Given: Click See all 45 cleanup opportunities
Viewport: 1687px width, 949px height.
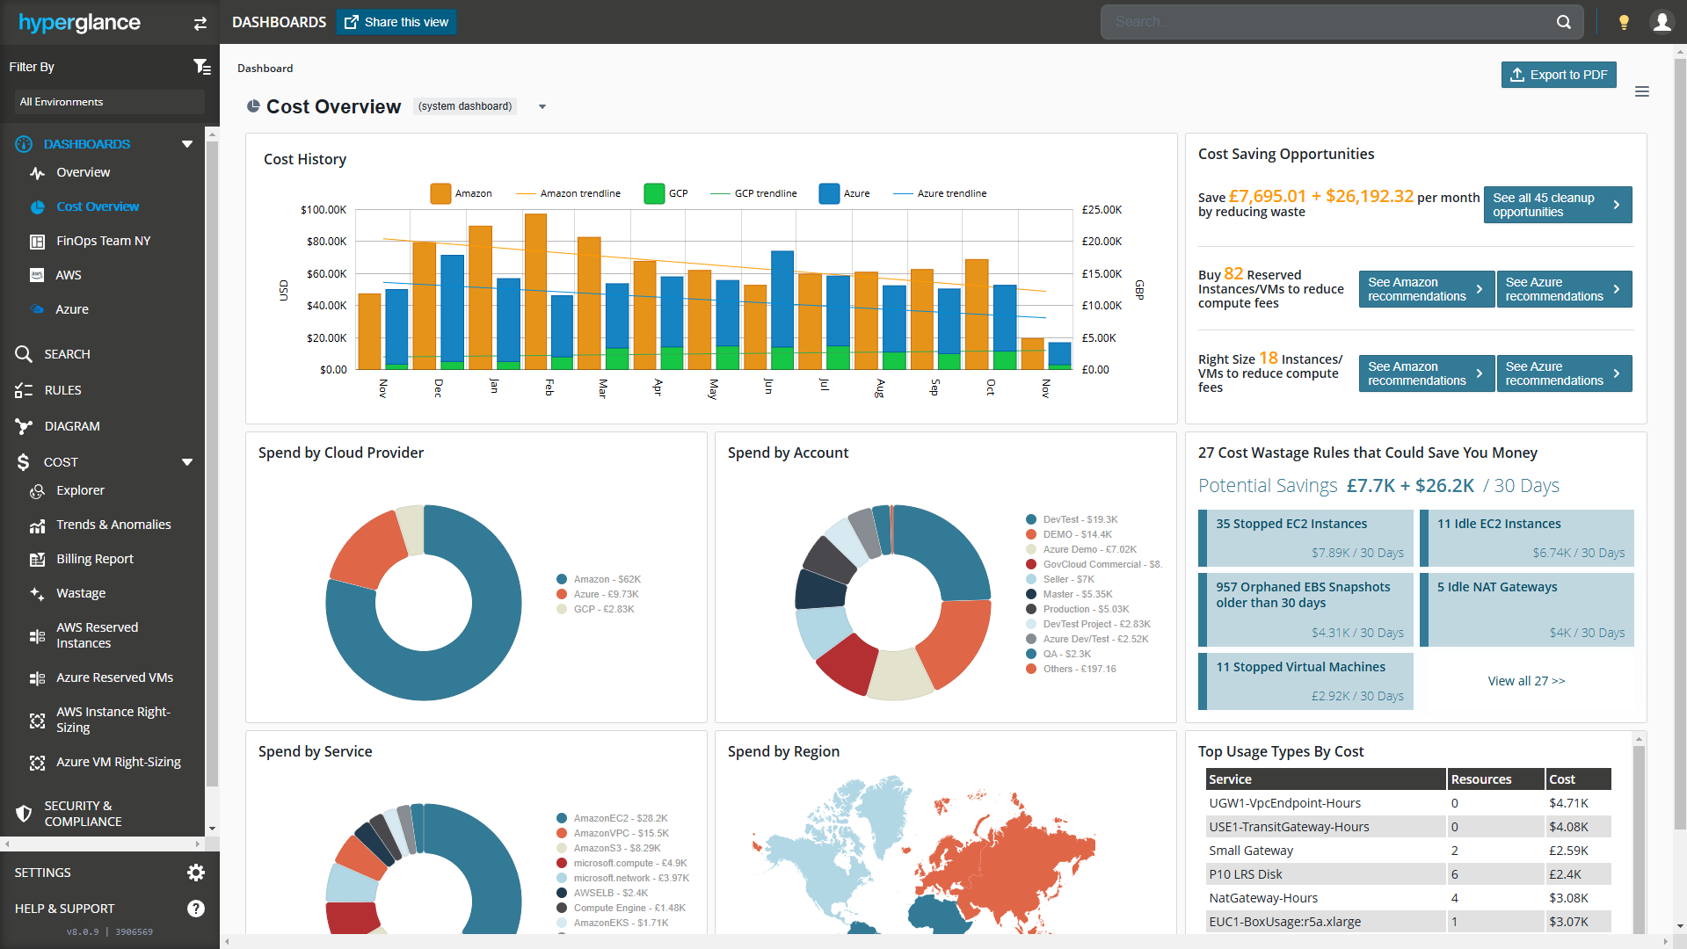Looking at the screenshot, I should click(x=1558, y=205).
